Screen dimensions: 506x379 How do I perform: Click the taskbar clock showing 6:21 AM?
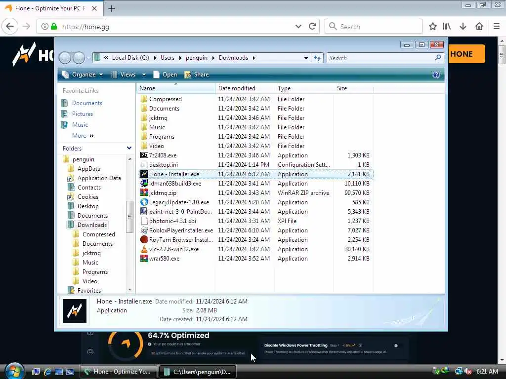coord(487,372)
